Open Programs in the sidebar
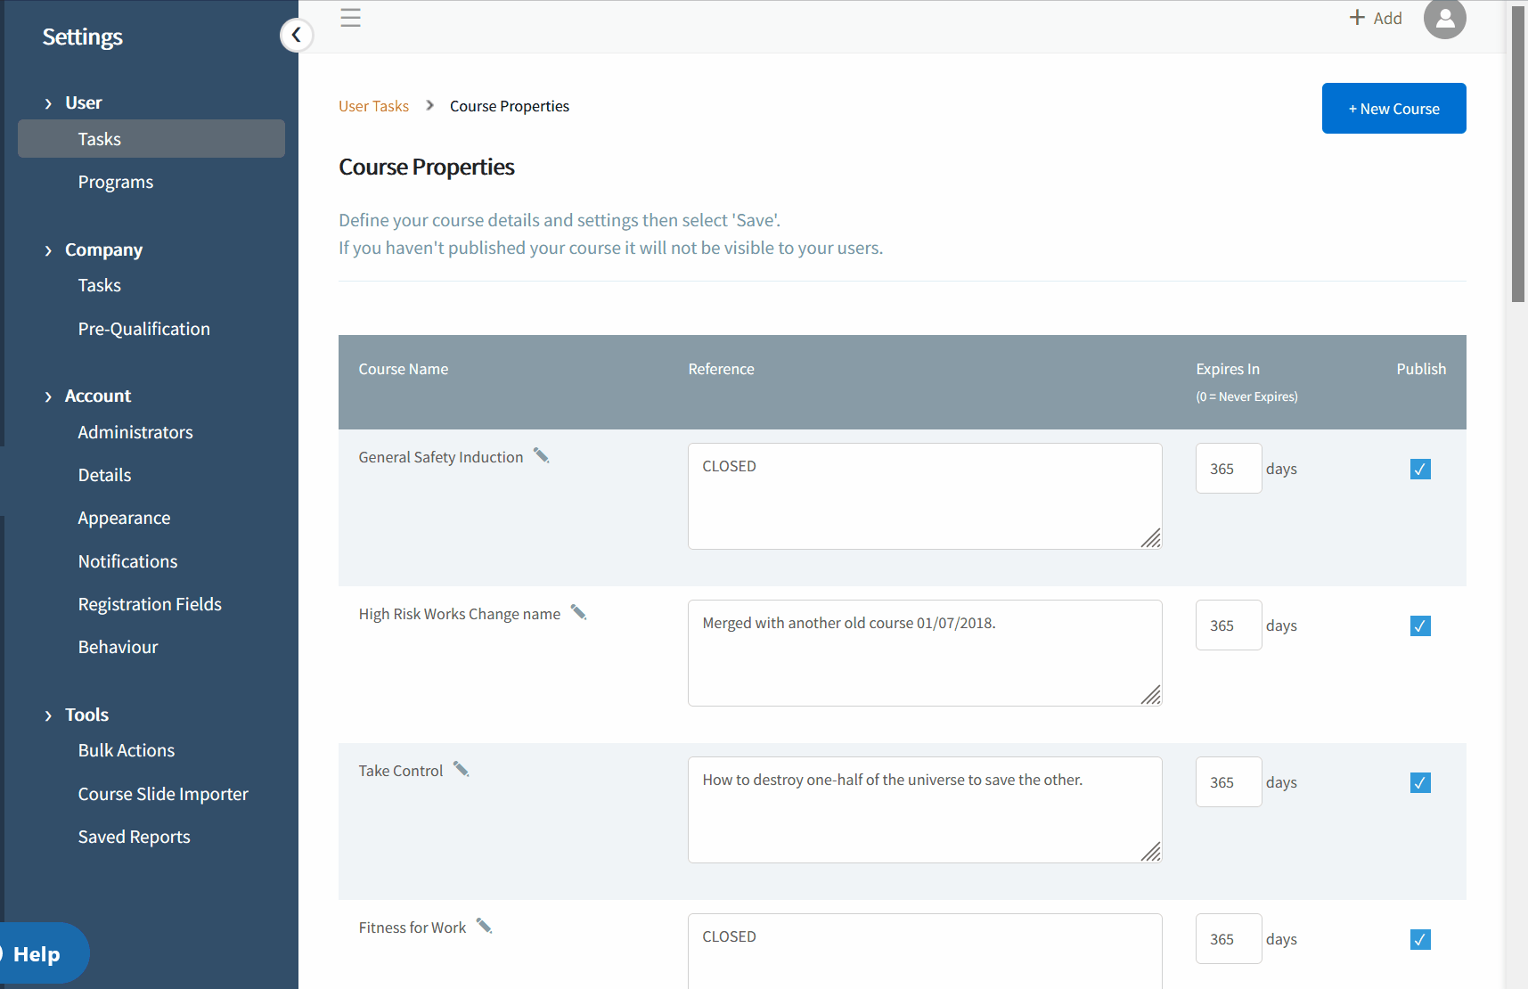 tap(116, 183)
